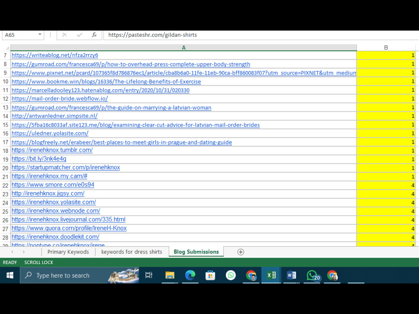Open the uledner.yolasite.com link
The height and width of the screenshot is (314, 419).
click(x=50, y=133)
